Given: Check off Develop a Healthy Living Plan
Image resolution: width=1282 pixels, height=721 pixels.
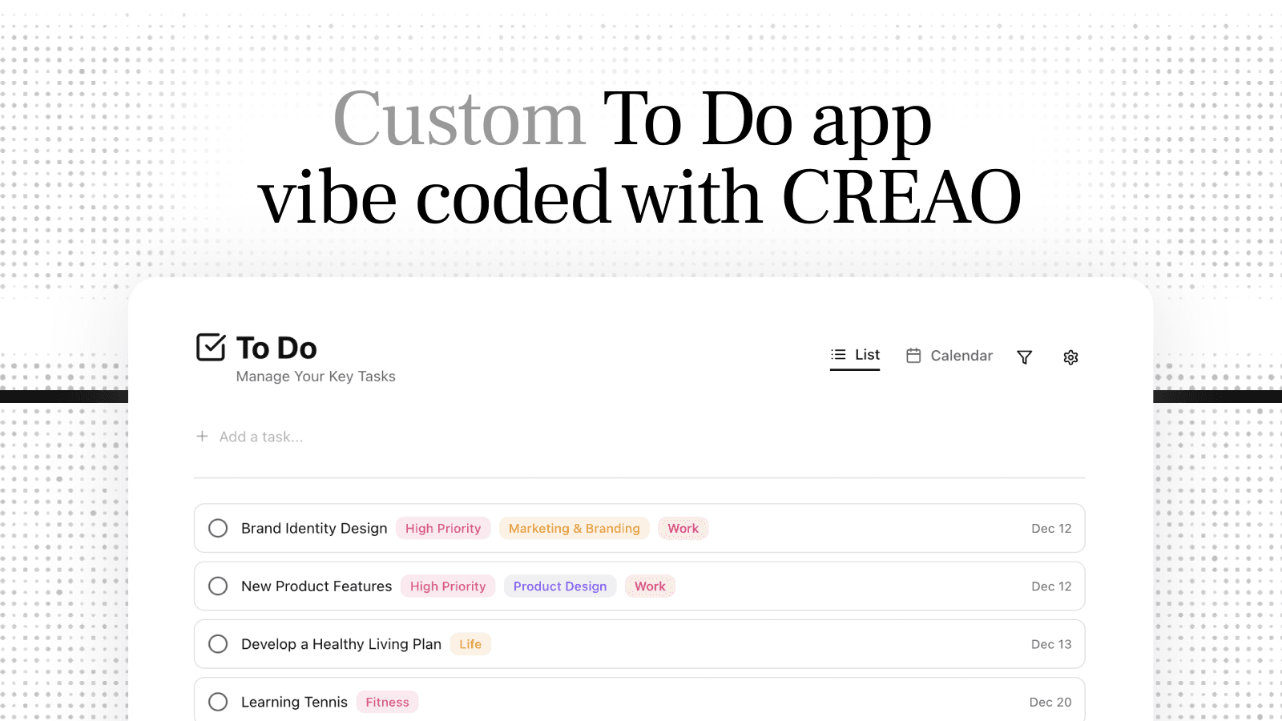Looking at the screenshot, I should [x=218, y=644].
